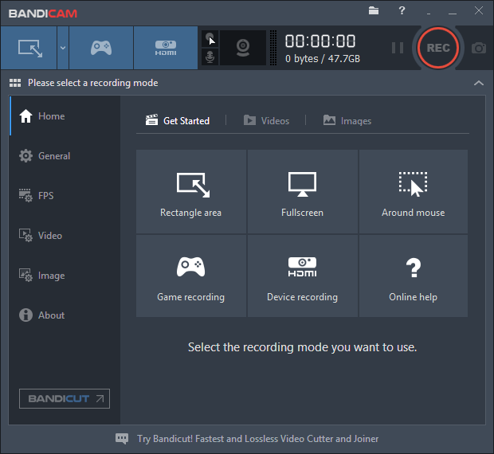Click the '0 bytes / 47.7GB' storage text
Viewport: 494px width, 454px height.
(323, 59)
